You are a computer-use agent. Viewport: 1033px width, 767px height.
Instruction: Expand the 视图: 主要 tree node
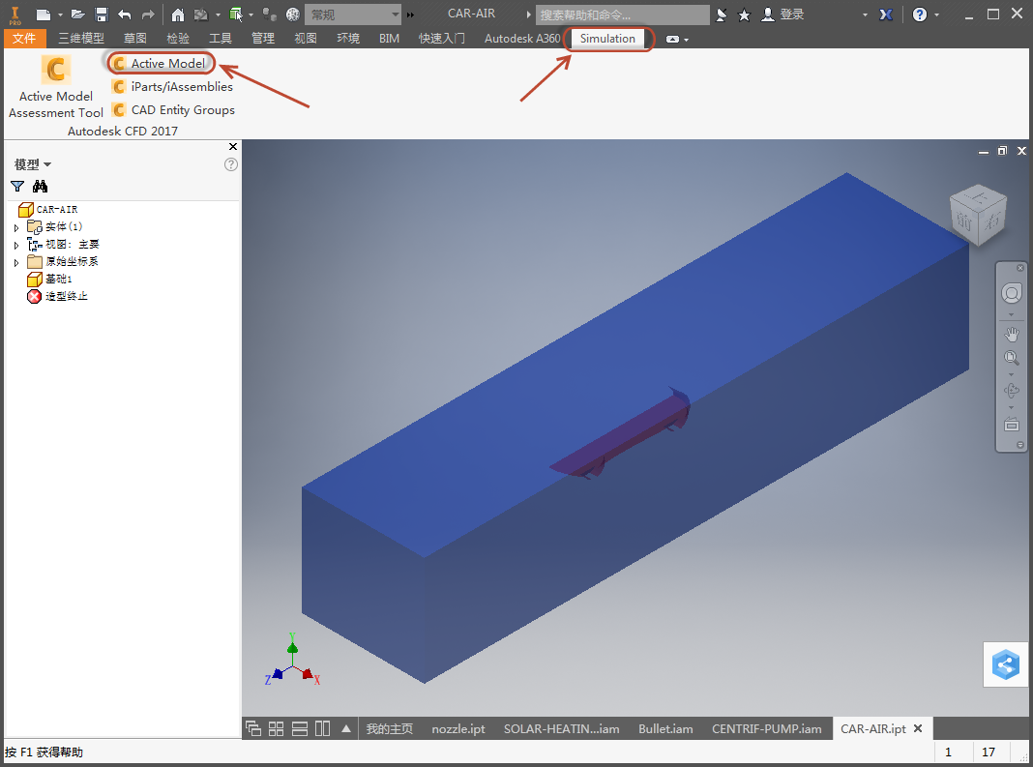[16, 245]
